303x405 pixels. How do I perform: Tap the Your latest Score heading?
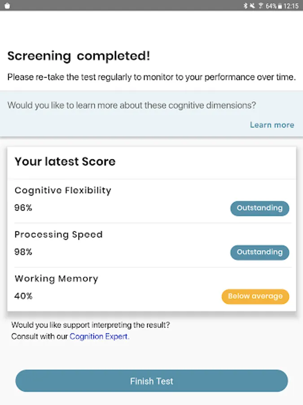coord(65,162)
